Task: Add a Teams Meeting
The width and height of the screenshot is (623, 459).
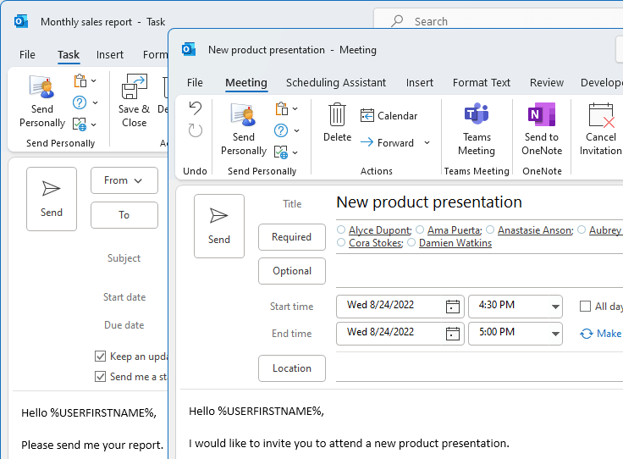Action: 477,130
